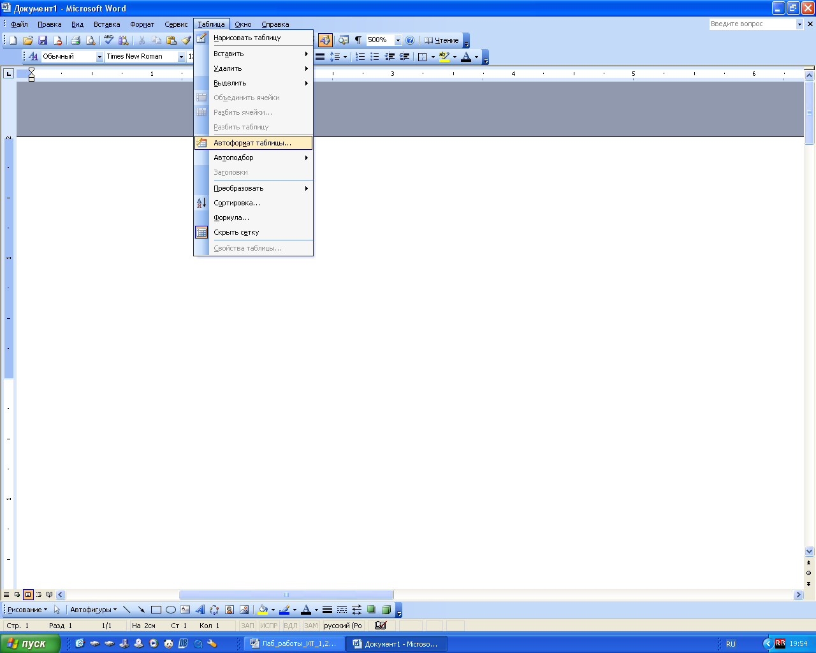Viewport: 816px width, 653px height.
Task: Apply justify alignment
Action: pyautogui.click(x=320, y=57)
